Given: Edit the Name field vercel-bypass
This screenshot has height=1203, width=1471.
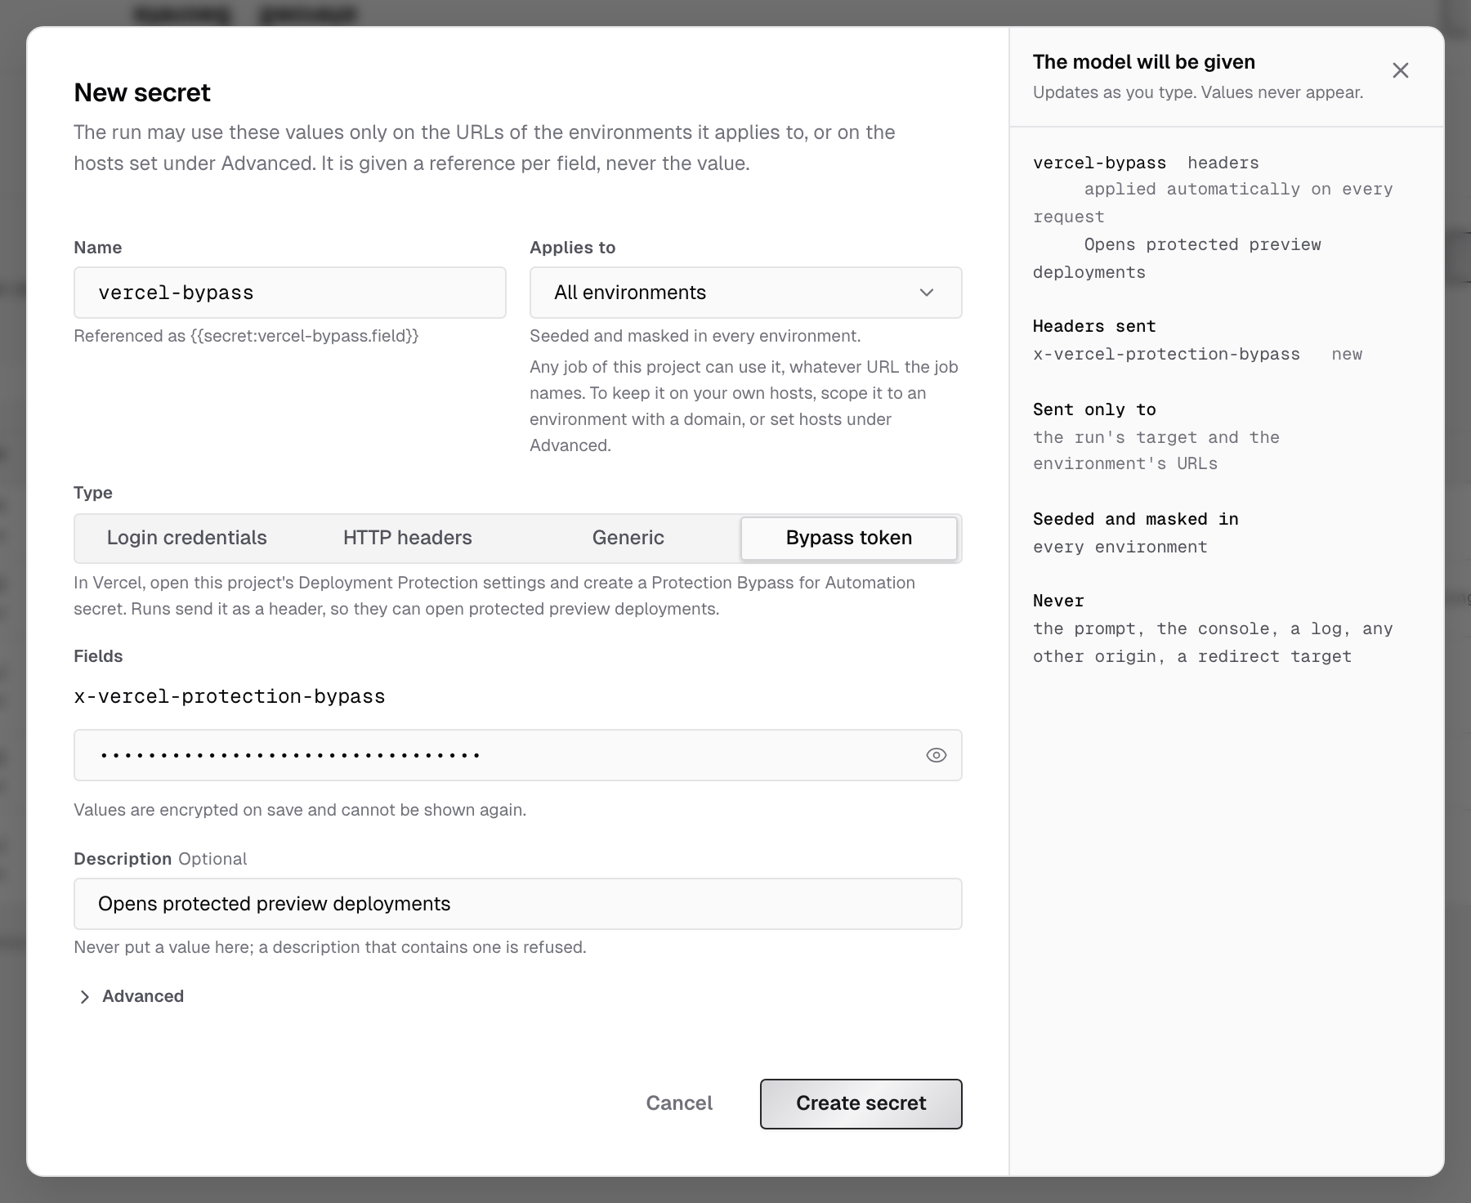Looking at the screenshot, I should click(289, 293).
